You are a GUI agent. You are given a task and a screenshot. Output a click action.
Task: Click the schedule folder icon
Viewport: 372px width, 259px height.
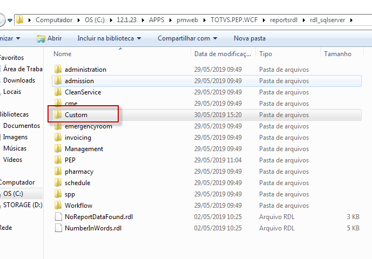click(58, 182)
